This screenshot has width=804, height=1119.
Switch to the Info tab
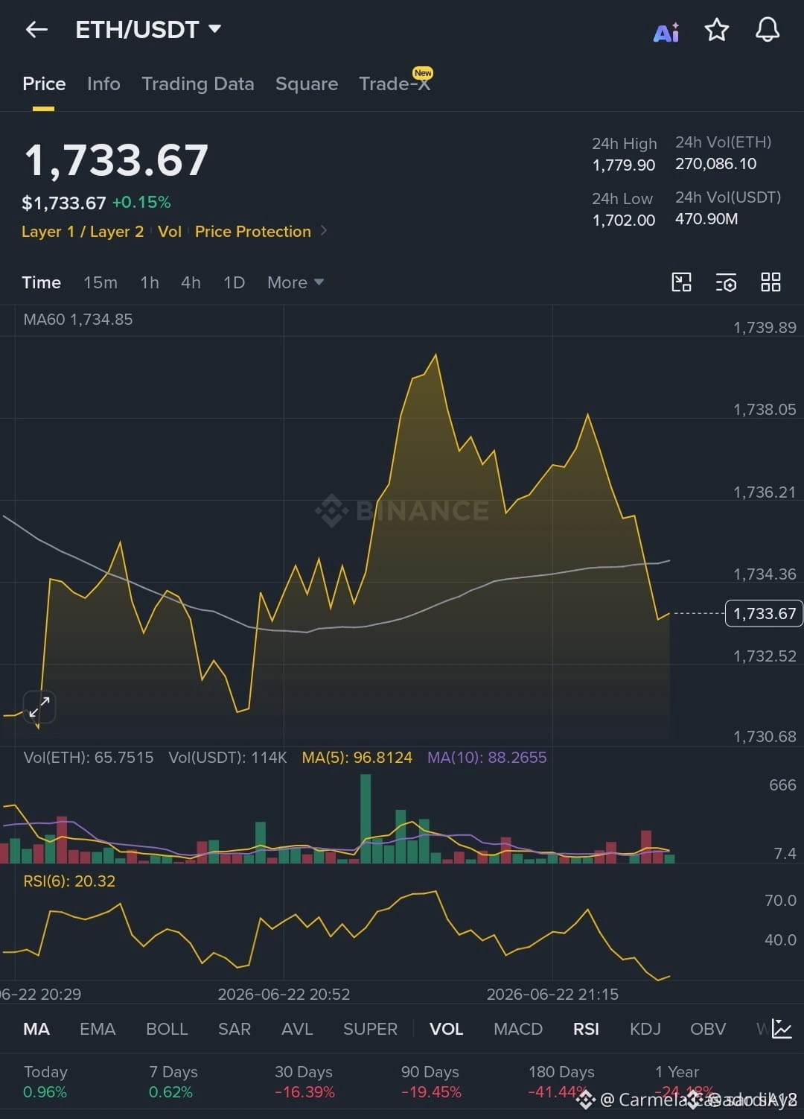pos(103,83)
